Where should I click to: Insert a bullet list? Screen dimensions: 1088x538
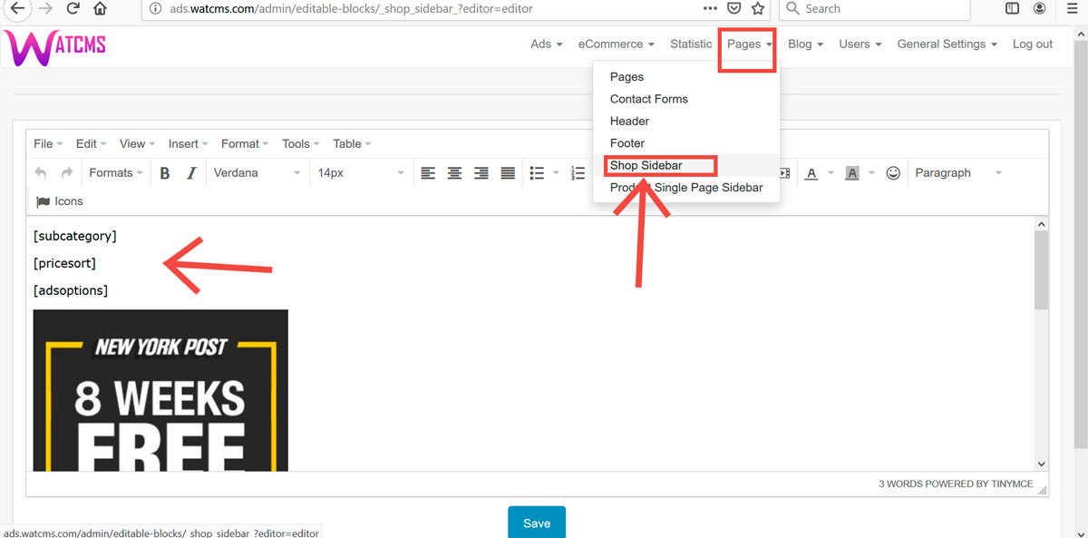(537, 172)
